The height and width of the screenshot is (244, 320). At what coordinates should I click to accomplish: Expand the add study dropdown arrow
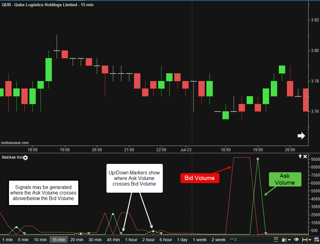click(289, 240)
